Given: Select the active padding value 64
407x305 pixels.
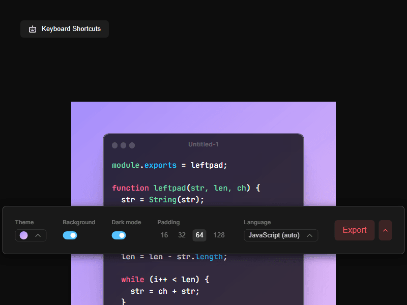Looking at the screenshot, I should [199, 235].
